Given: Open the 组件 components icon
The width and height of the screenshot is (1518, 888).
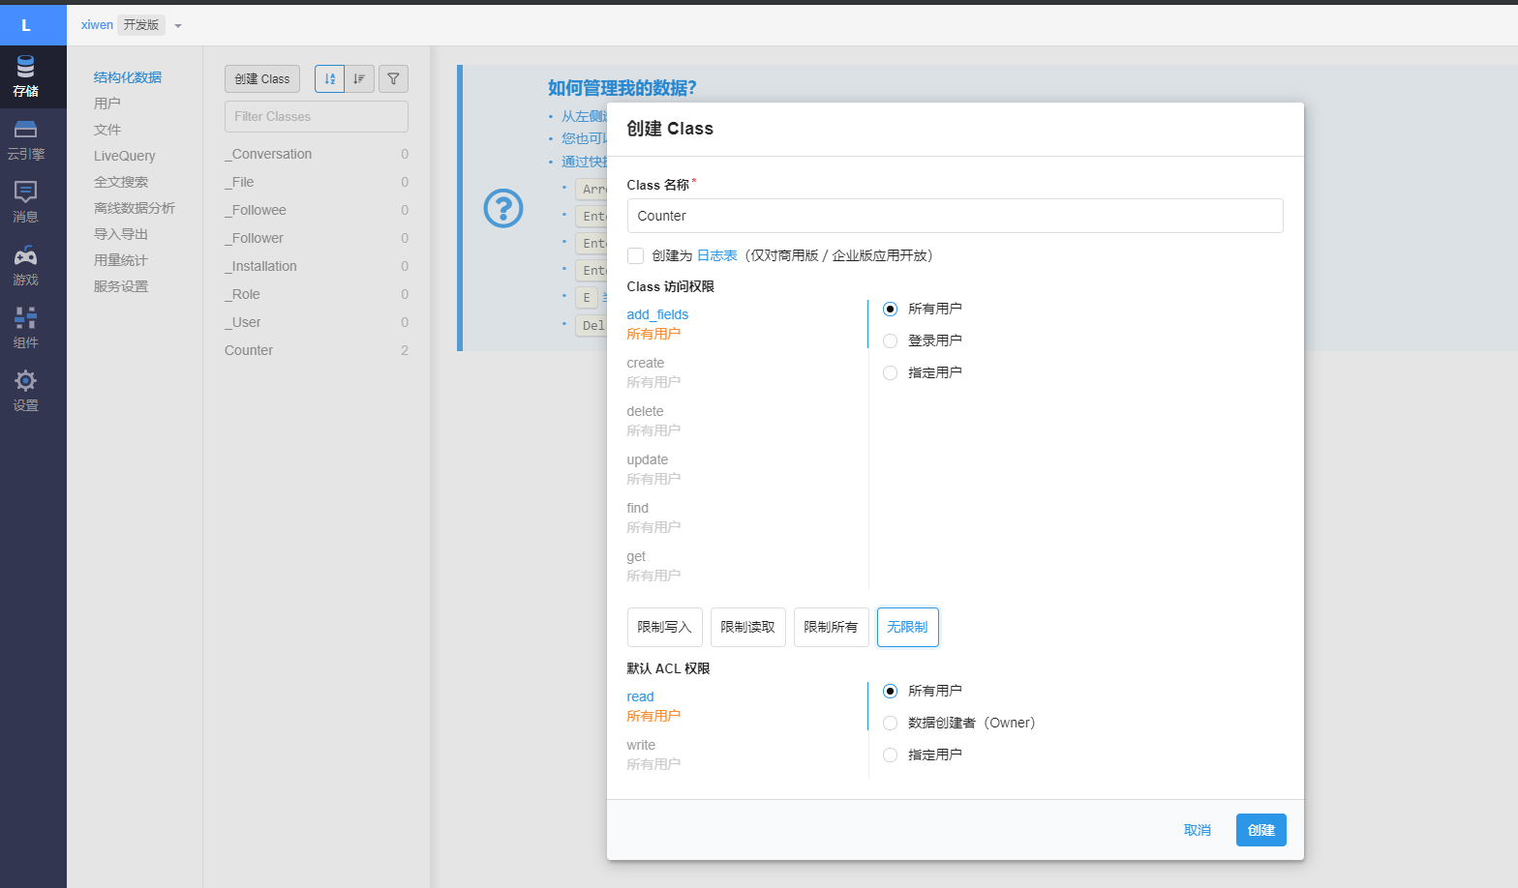Looking at the screenshot, I should click(x=26, y=328).
